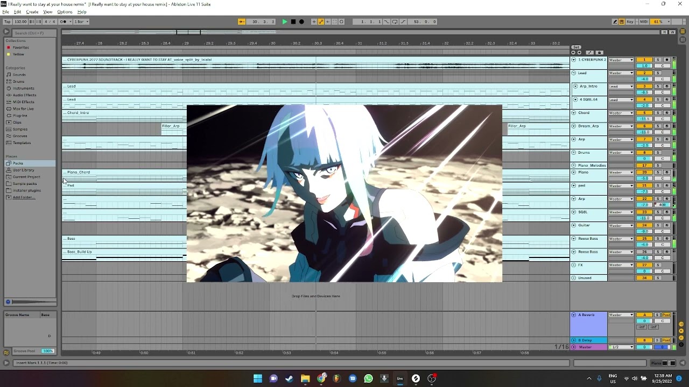Select Yellow collection in browser
This screenshot has width=689, height=387.
pos(18,54)
